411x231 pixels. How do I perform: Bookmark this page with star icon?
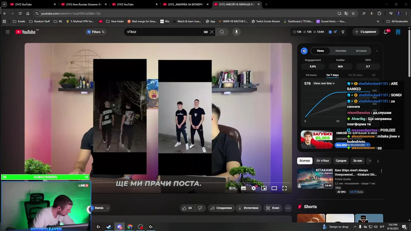click(353, 13)
